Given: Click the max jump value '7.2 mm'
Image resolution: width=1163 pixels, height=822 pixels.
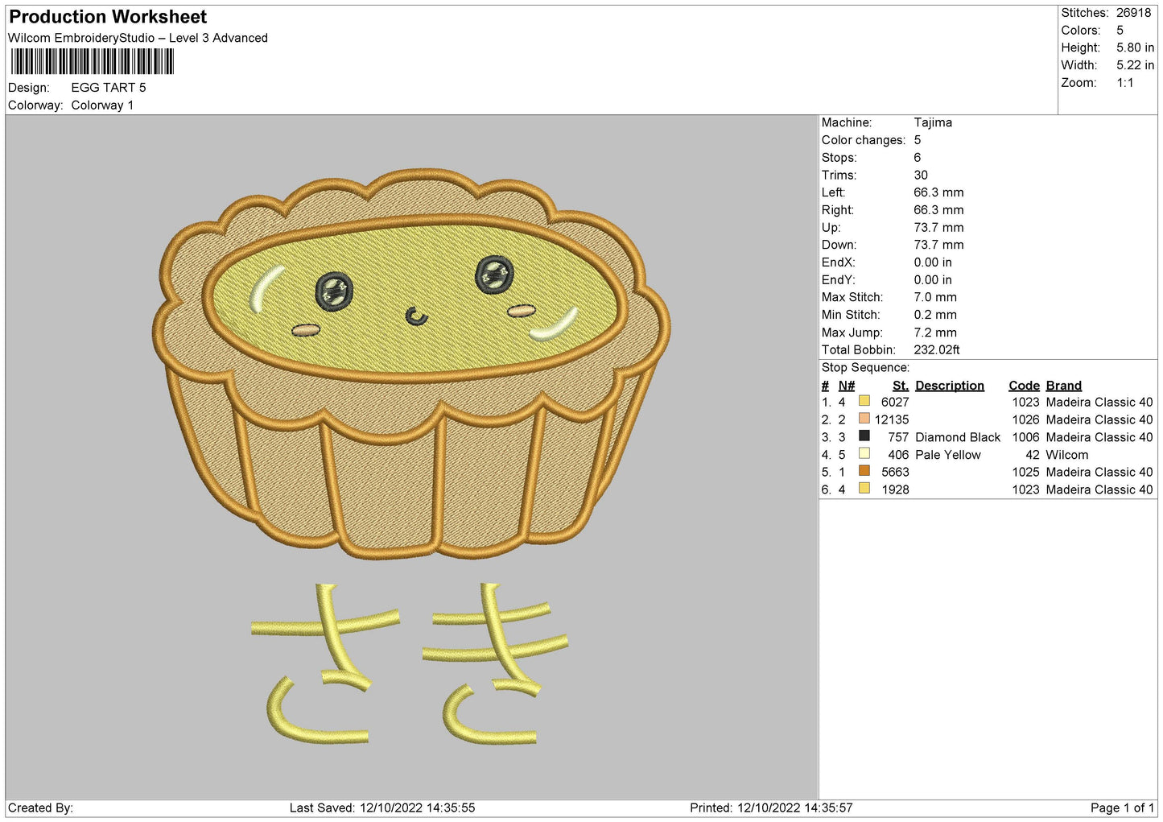Looking at the screenshot, I should point(935,333).
